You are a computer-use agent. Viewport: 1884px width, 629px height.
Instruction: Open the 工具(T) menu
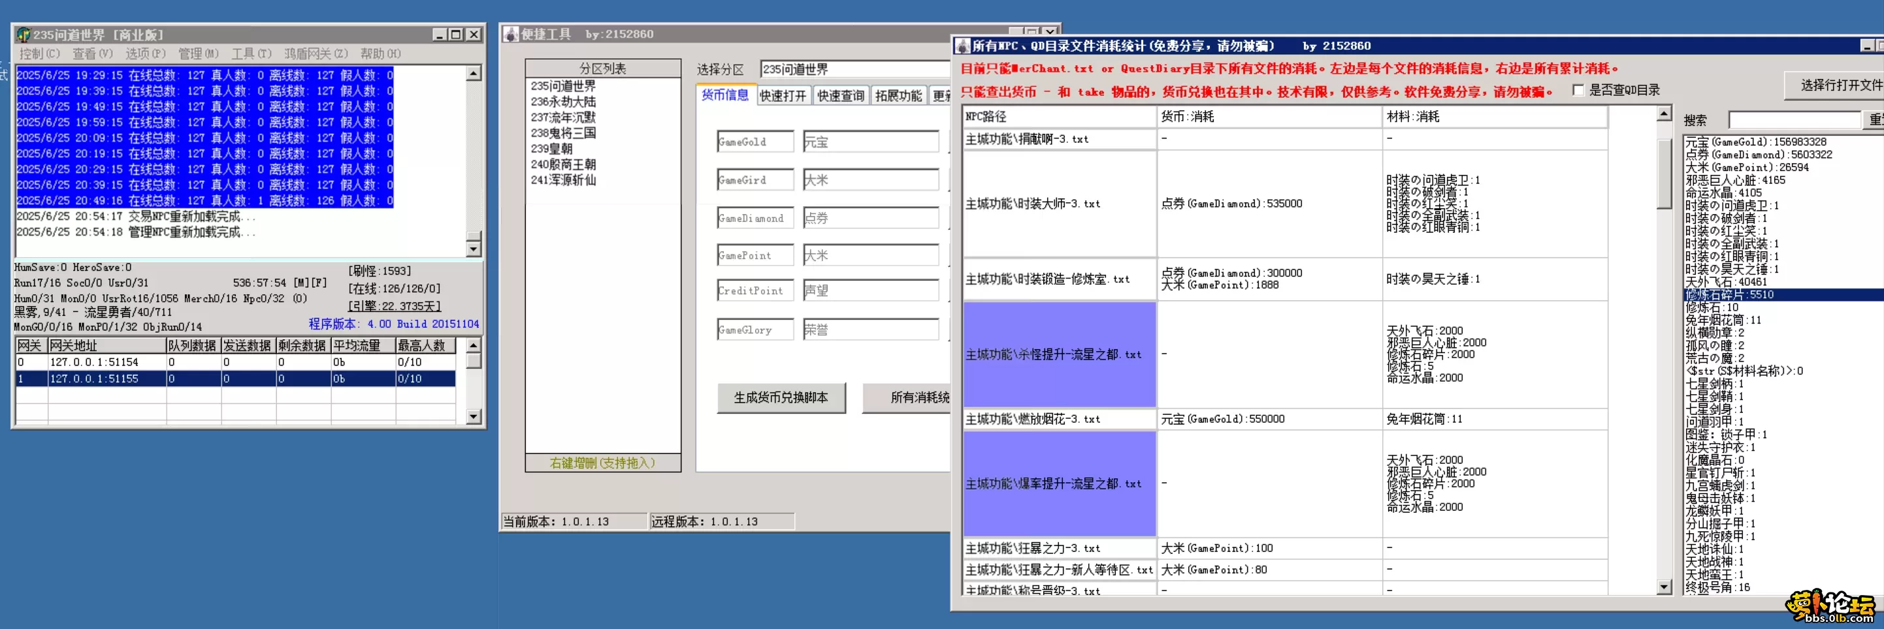251,54
